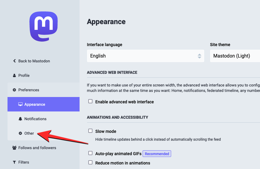Click the Appearance monitor icon
This screenshot has height=169, width=260.
tap(20, 104)
